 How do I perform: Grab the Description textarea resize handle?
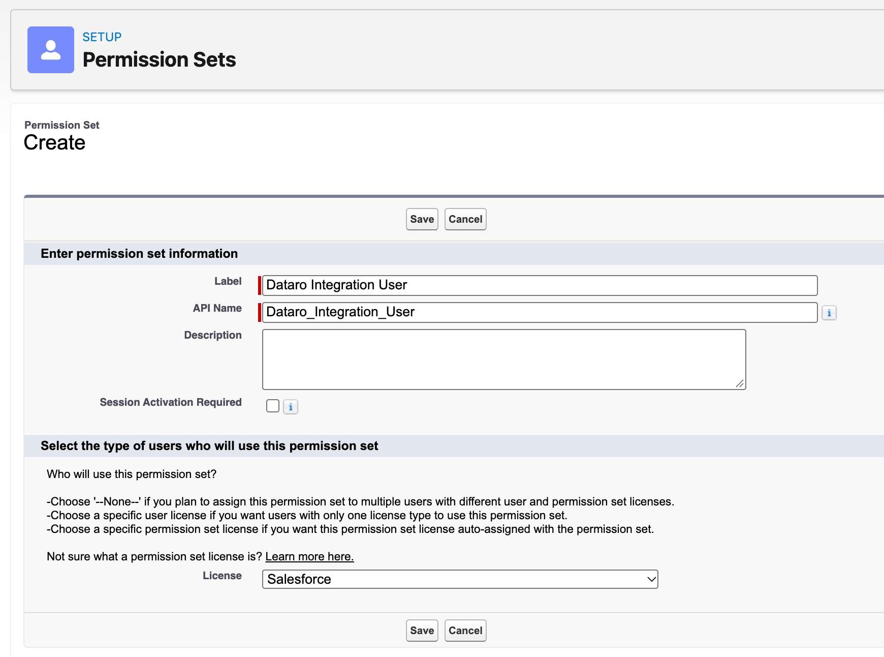[740, 384]
